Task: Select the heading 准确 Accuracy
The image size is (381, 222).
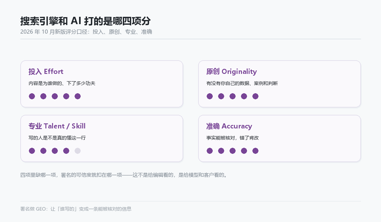Action: (x=229, y=126)
